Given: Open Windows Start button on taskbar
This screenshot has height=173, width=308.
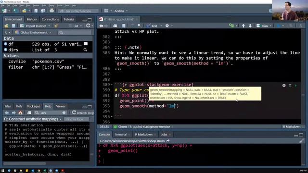Looking at the screenshot, I should coord(3,171).
